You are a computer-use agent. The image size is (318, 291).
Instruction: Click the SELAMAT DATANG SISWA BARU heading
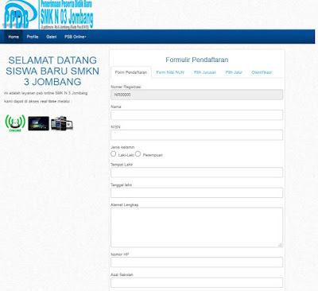(52, 71)
